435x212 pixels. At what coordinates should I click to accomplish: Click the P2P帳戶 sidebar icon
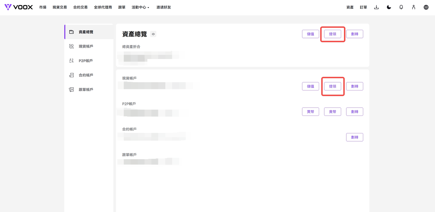pyautogui.click(x=71, y=61)
